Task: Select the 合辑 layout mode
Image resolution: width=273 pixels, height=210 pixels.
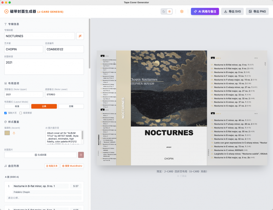Action: point(71,106)
